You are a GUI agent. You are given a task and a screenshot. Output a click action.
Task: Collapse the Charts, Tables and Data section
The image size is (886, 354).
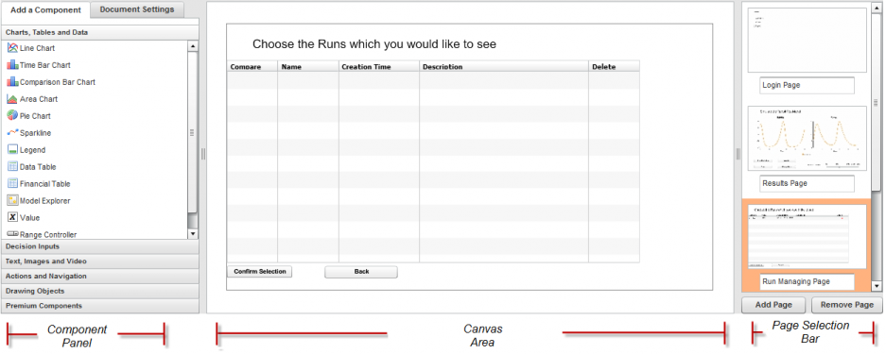click(100, 33)
